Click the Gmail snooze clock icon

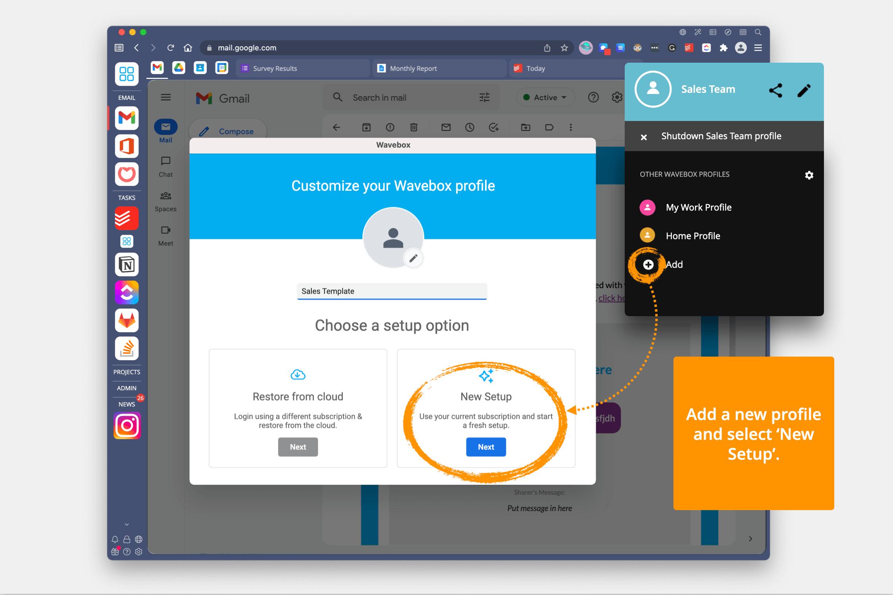[x=470, y=127]
